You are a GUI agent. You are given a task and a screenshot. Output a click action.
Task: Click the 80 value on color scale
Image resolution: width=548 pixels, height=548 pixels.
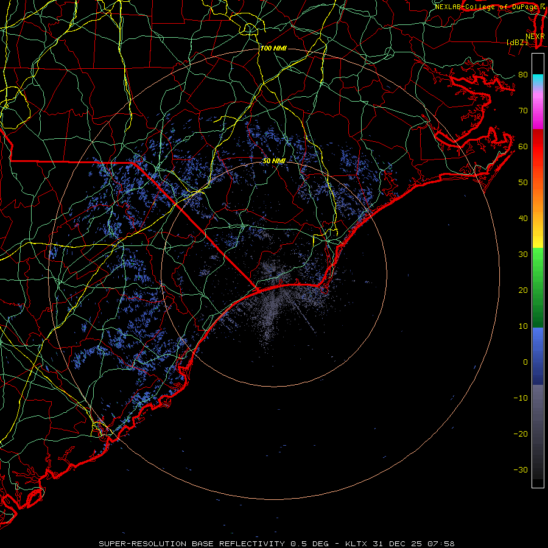pos(523,75)
